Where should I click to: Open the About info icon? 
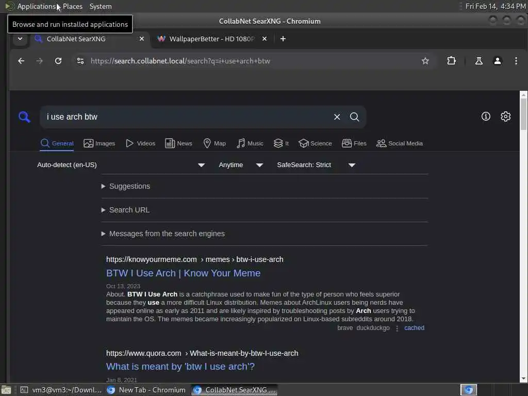tap(486, 117)
